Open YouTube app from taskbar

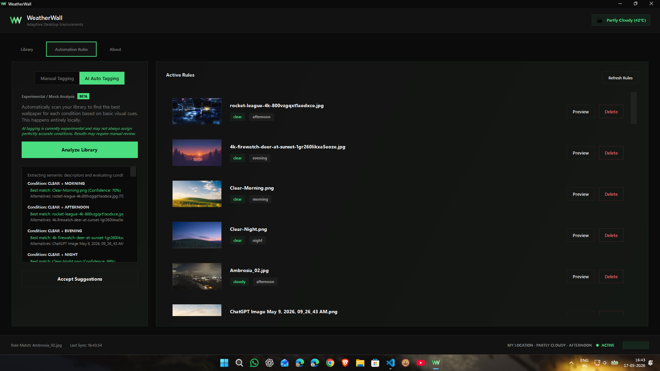click(421, 363)
